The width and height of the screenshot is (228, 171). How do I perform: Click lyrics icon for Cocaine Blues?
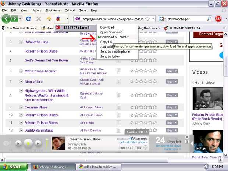tap(118, 107)
